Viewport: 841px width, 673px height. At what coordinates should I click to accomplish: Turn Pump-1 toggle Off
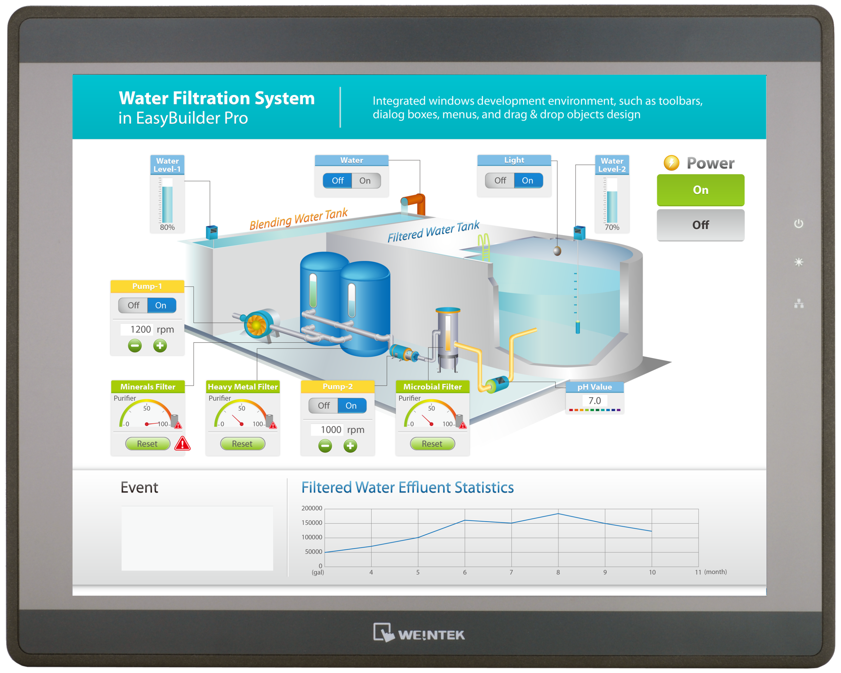tap(133, 305)
